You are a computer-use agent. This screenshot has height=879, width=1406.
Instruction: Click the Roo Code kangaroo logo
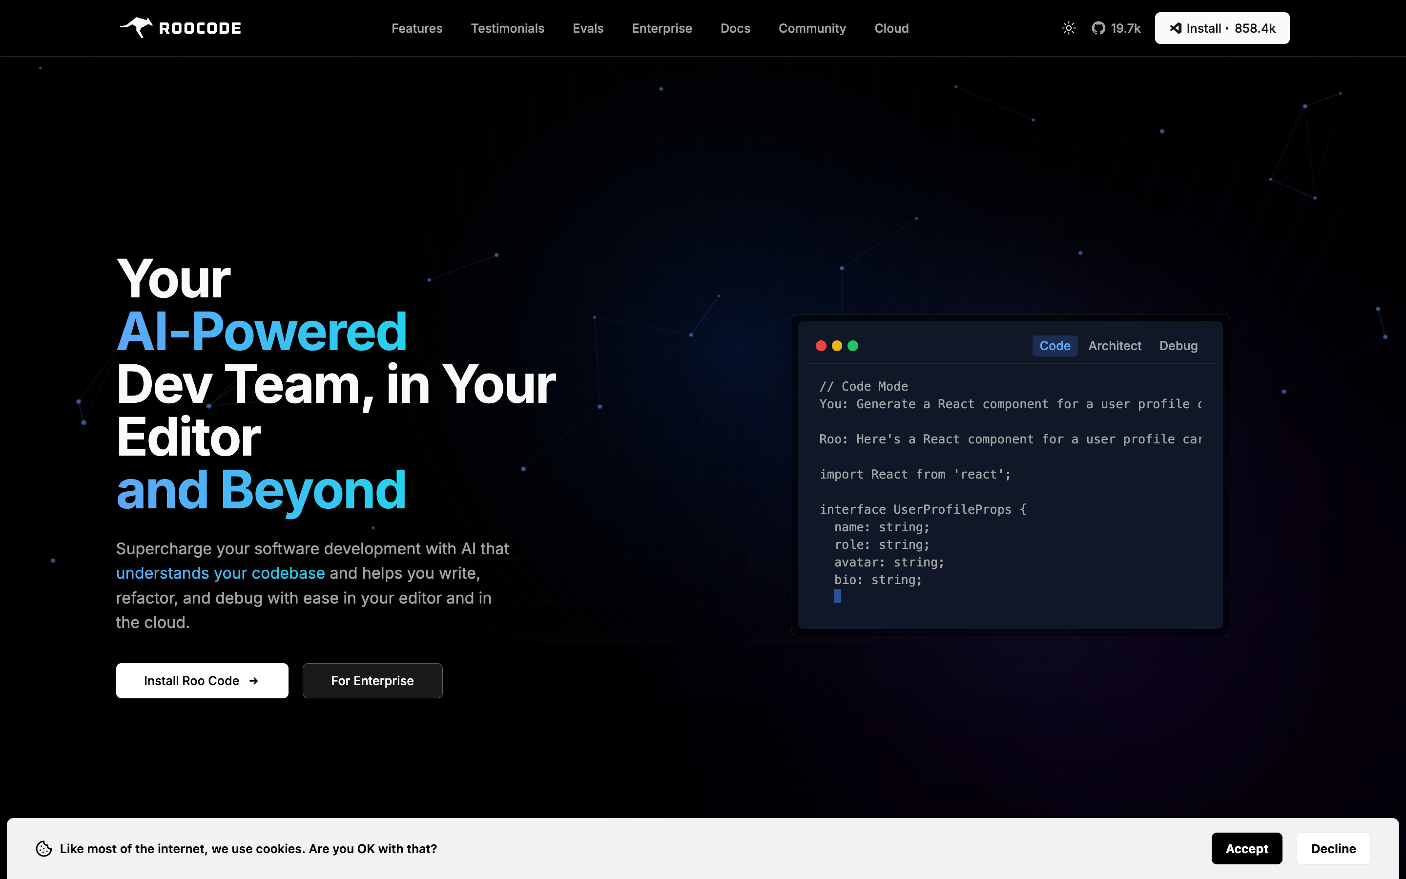point(137,27)
